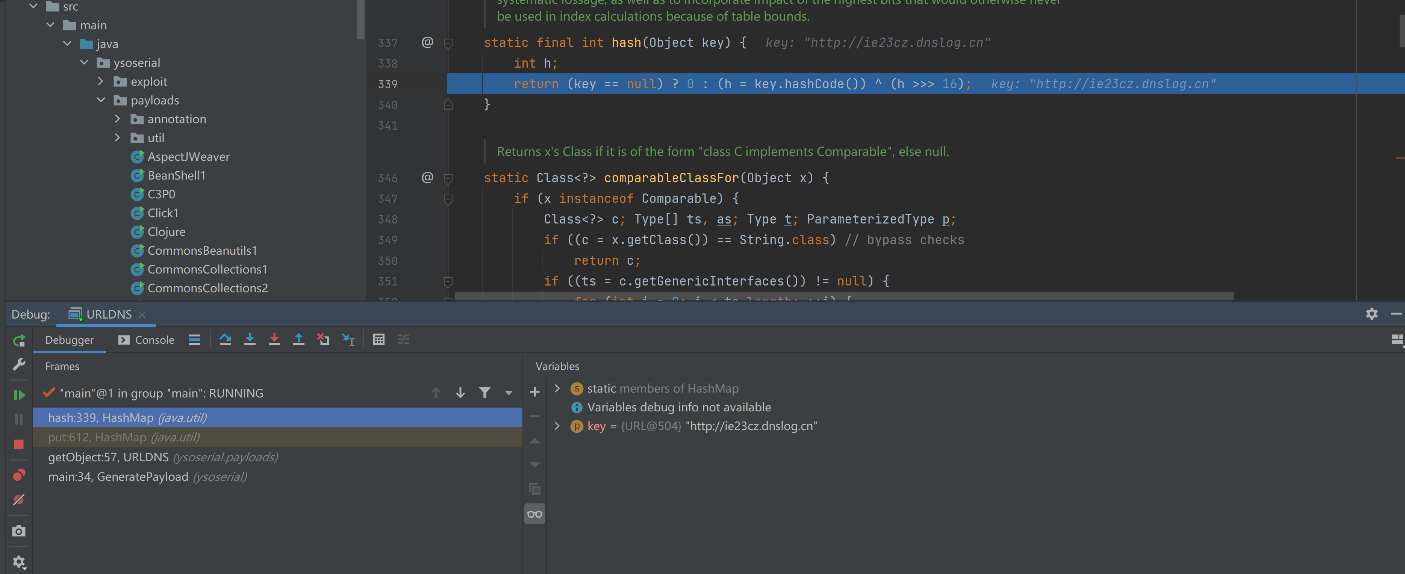Open debug side settings gear
Viewport: 1405px width, 574px height.
click(x=19, y=562)
